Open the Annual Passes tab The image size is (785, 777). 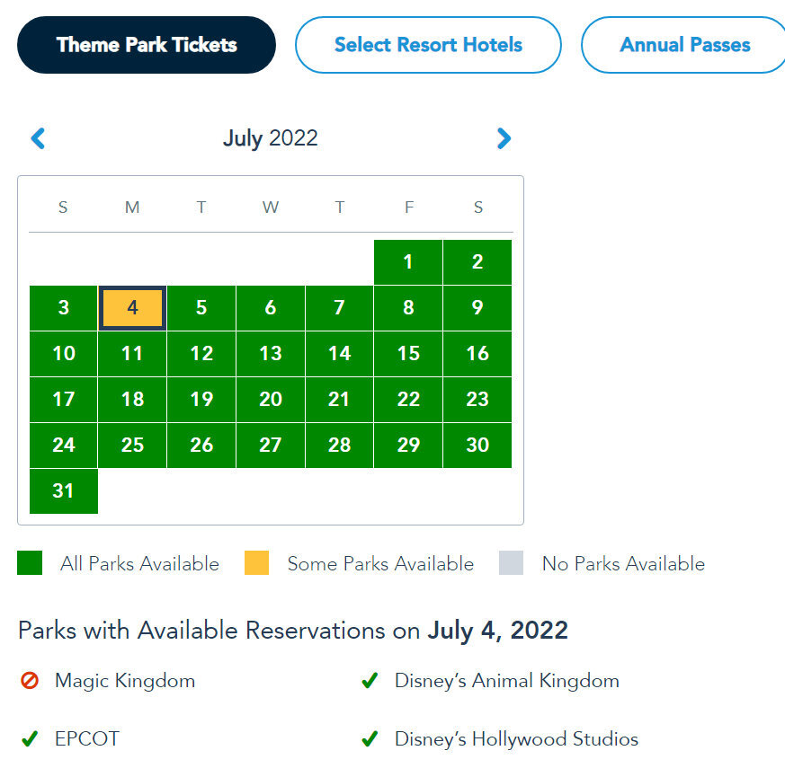pyautogui.click(x=684, y=45)
